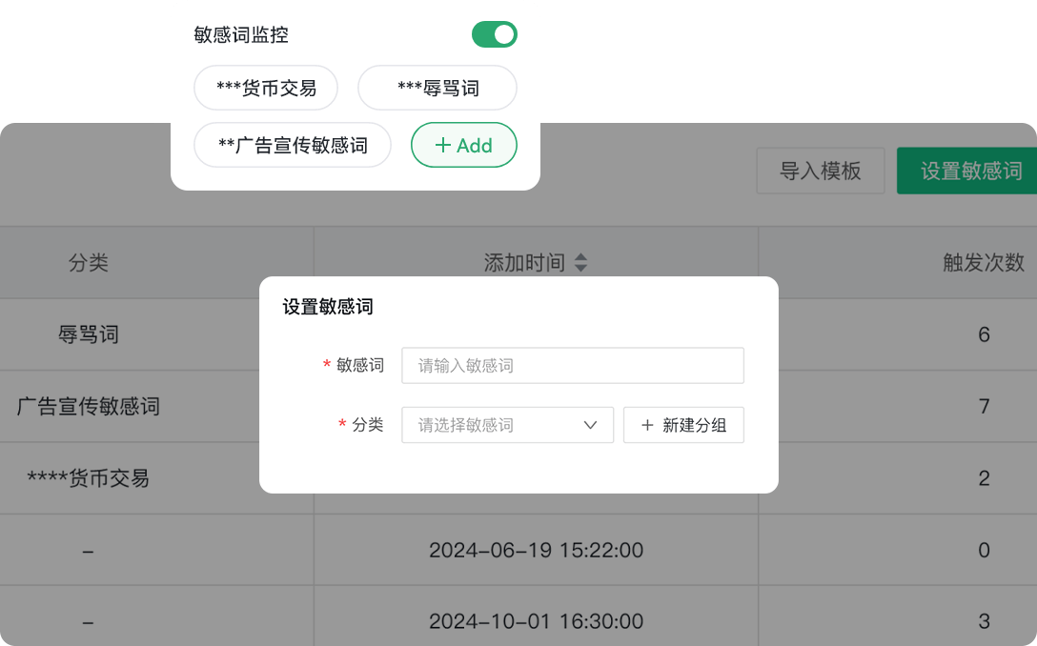Focus the 请输入敏感词 input field

(x=573, y=365)
